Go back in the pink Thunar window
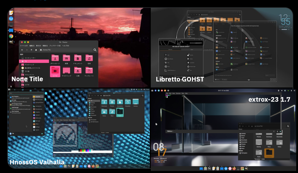The width and height of the screenshot is (298, 173). (x=22, y=50)
